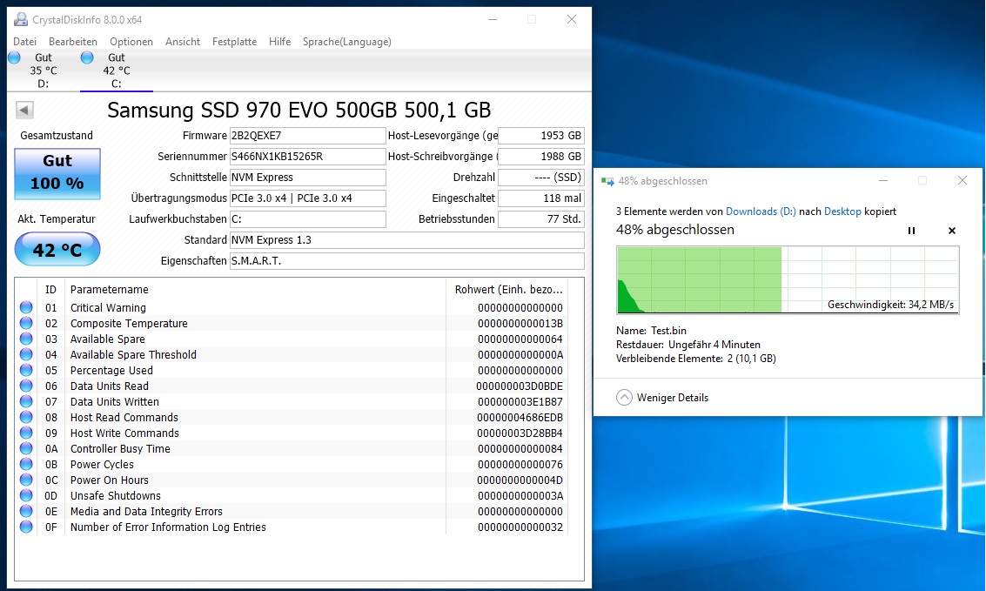Click raw value 00000004686EDB
986x591 pixels.
pos(520,417)
